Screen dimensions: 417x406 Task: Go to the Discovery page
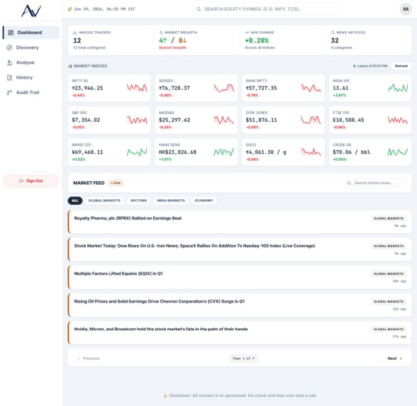tap(31, 47)
